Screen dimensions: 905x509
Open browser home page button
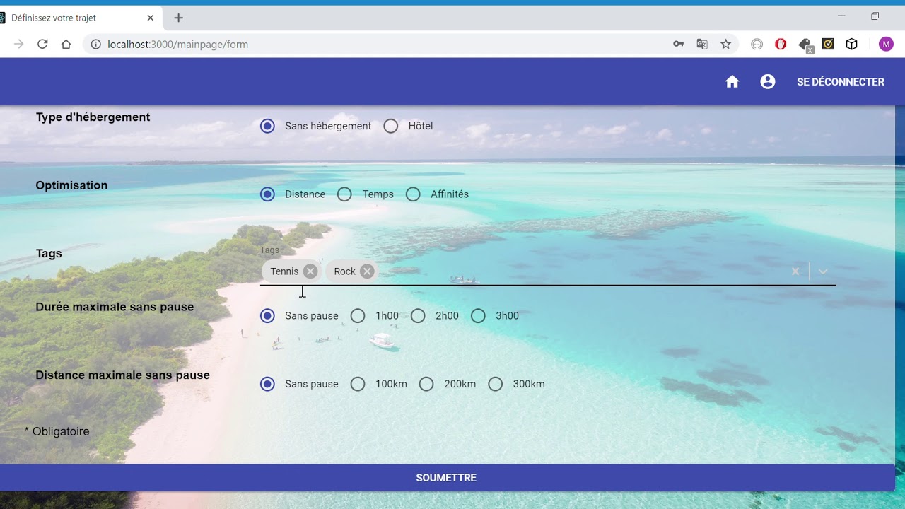click(x=66, y=44)
